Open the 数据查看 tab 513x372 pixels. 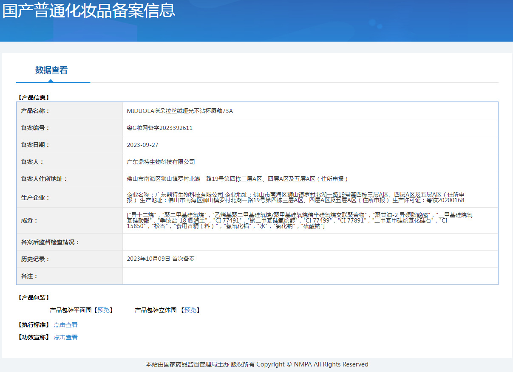pos(51,70)
